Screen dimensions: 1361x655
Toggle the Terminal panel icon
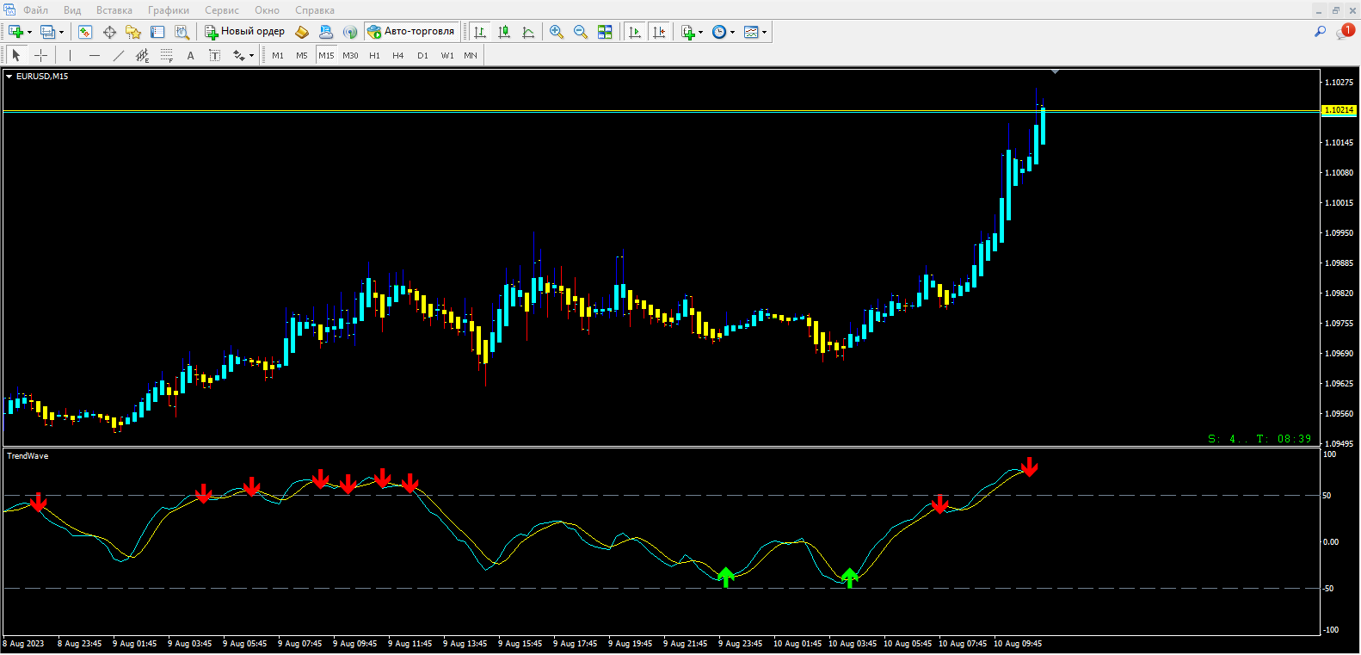coord(157,32)
